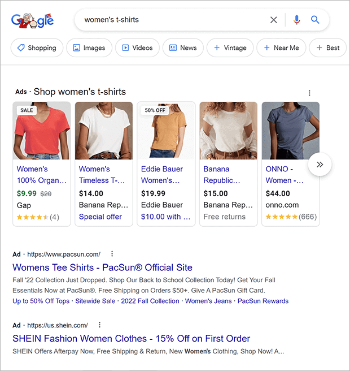The width and height of the screenshot is (350, 371).
Task: Click the Gap seller name
Action: click(x=24, y=205)
